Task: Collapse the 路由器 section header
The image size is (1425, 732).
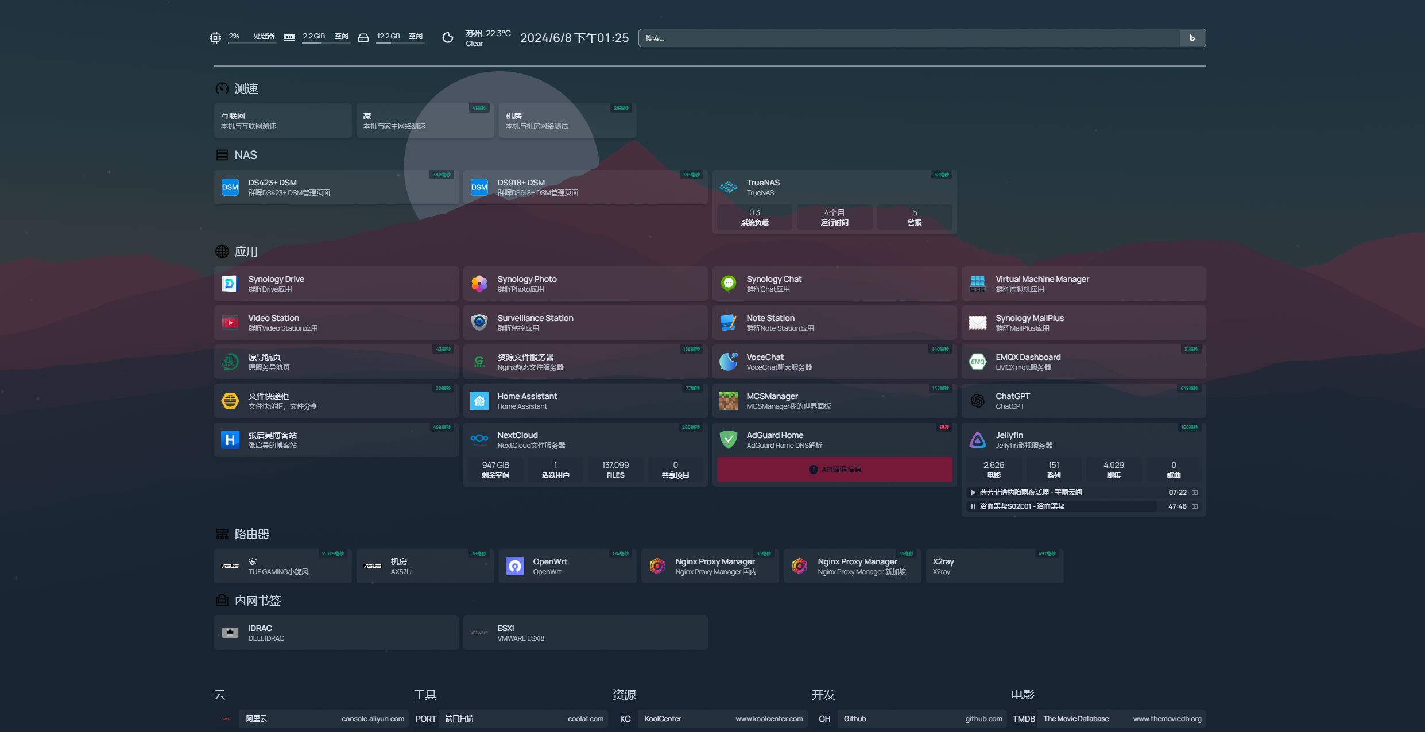Action: click(243, 534)
